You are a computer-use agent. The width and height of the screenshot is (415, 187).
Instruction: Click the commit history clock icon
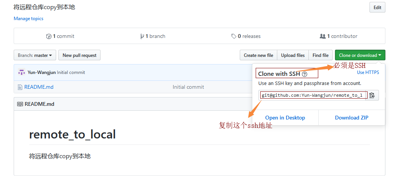coord(49,36)
